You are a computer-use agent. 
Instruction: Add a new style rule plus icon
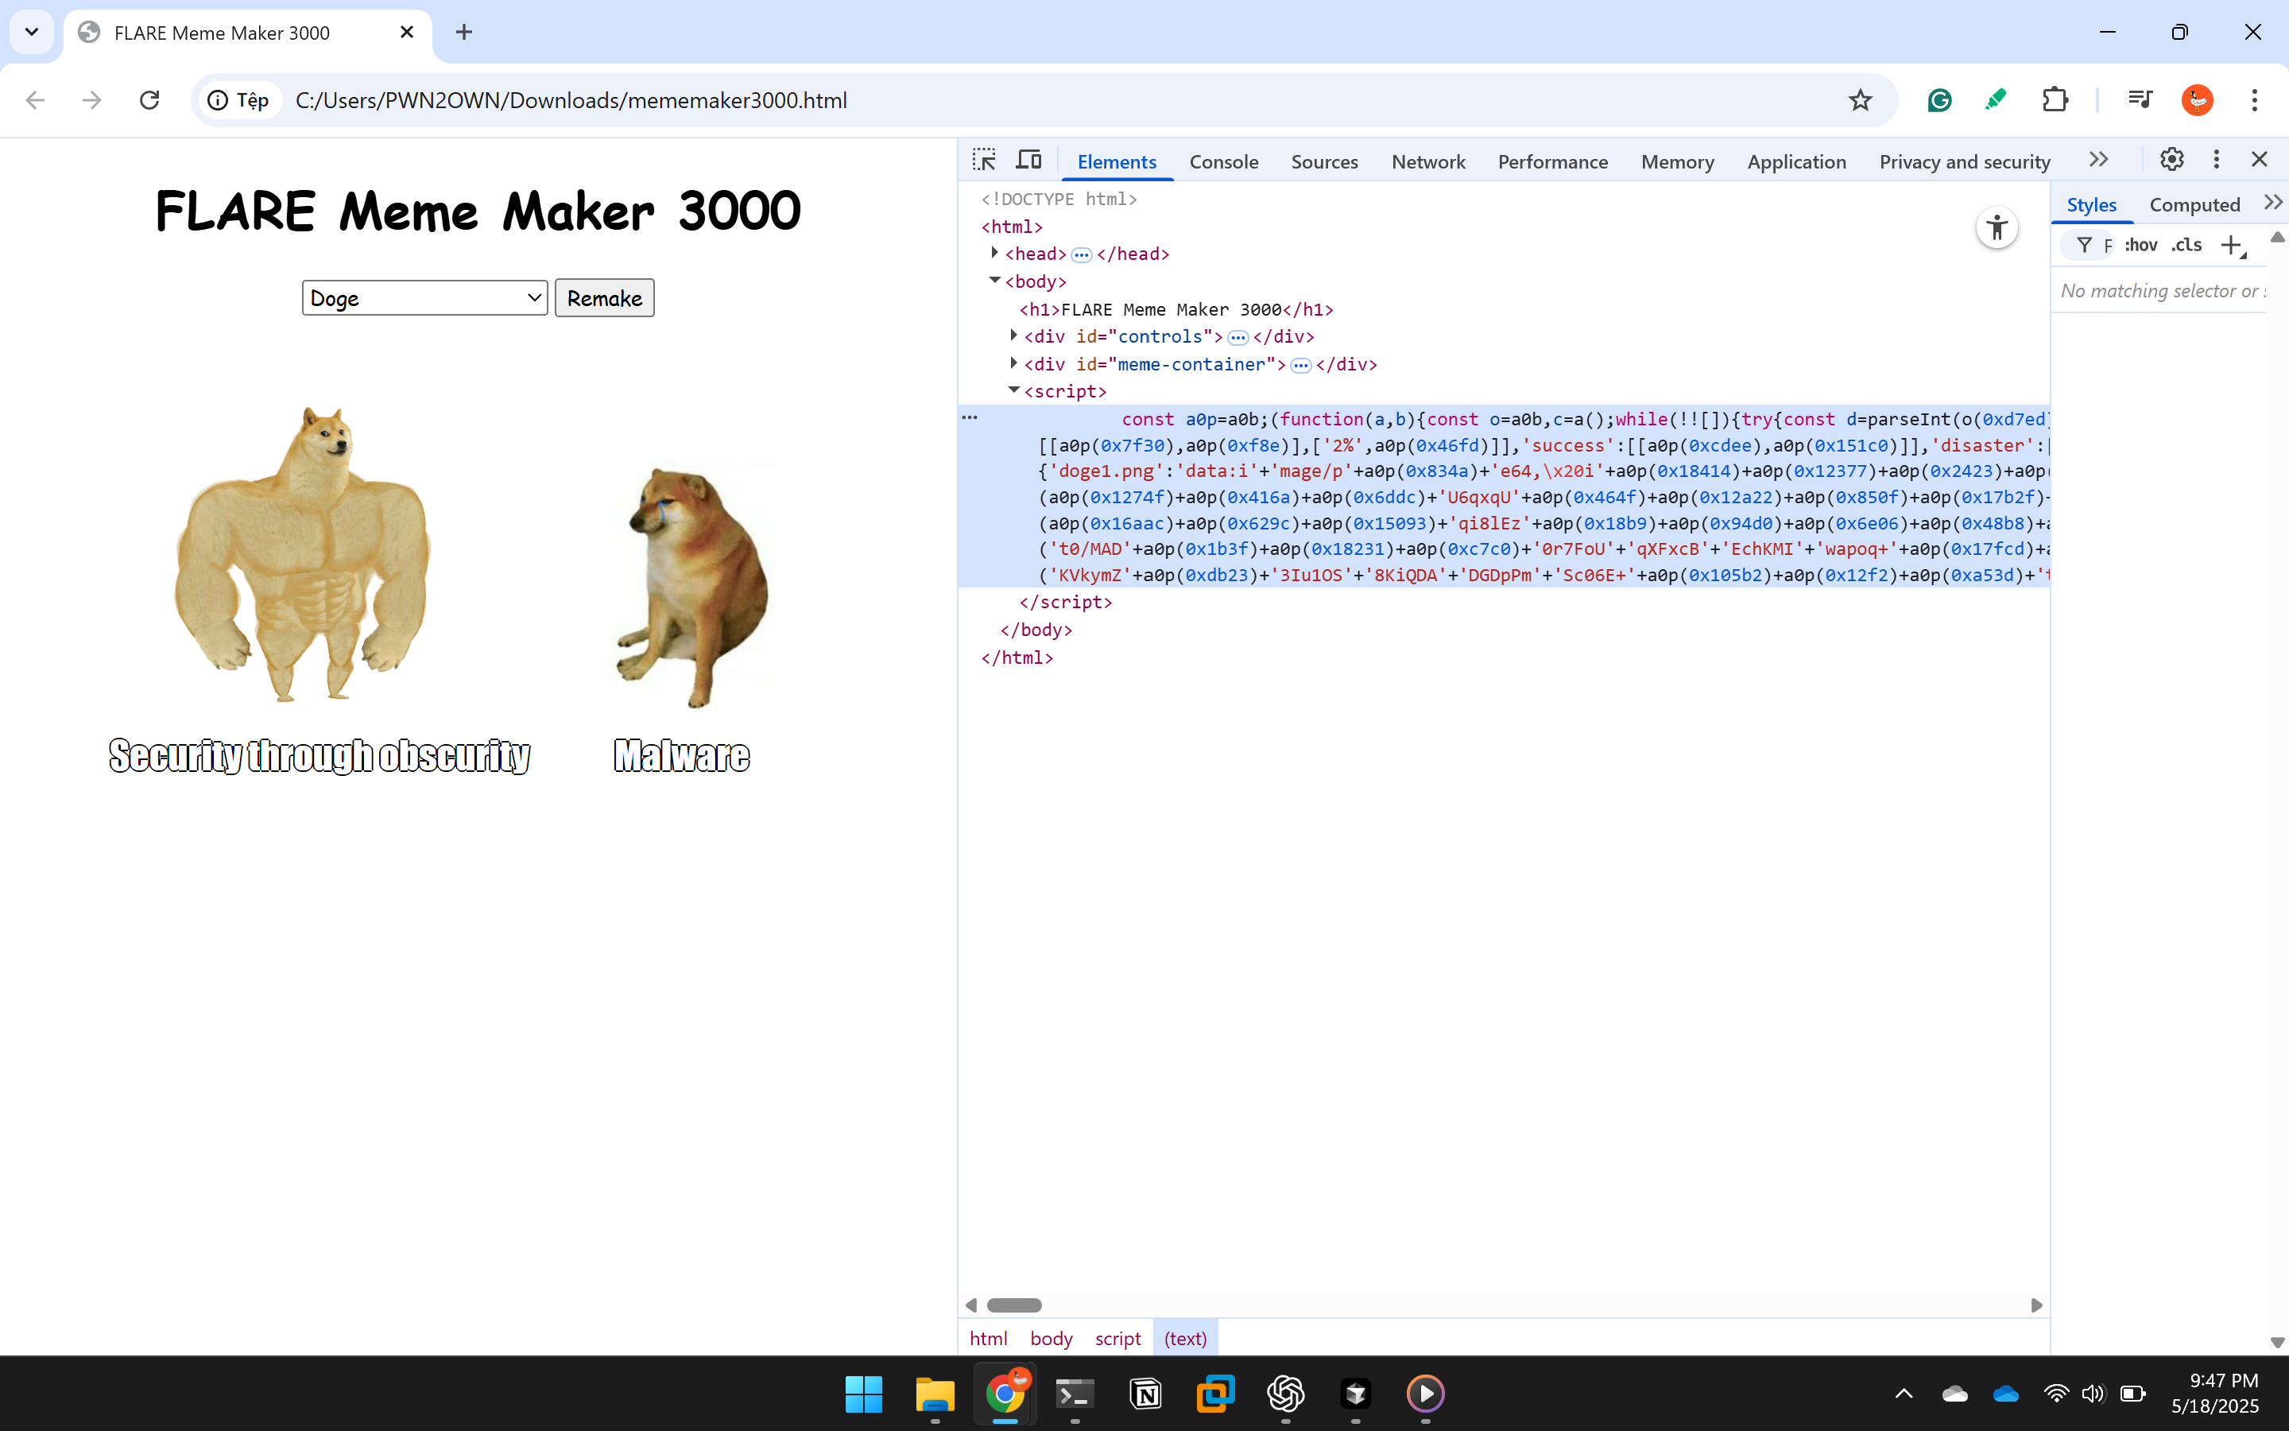point(2233,246)
